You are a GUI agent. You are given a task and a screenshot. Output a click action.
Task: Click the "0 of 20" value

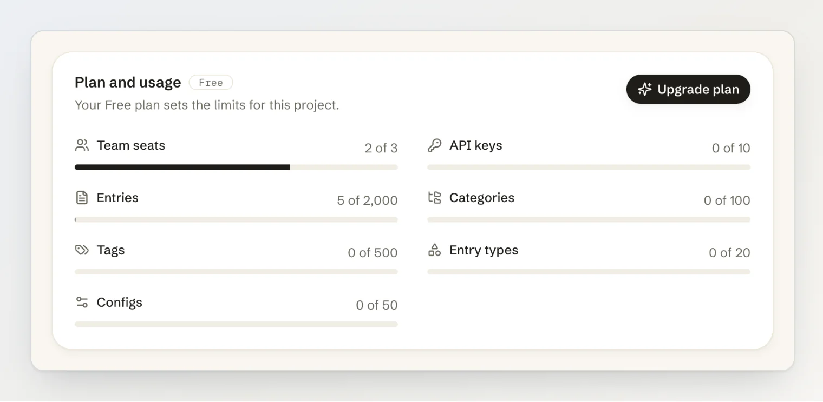pos(730,253)
